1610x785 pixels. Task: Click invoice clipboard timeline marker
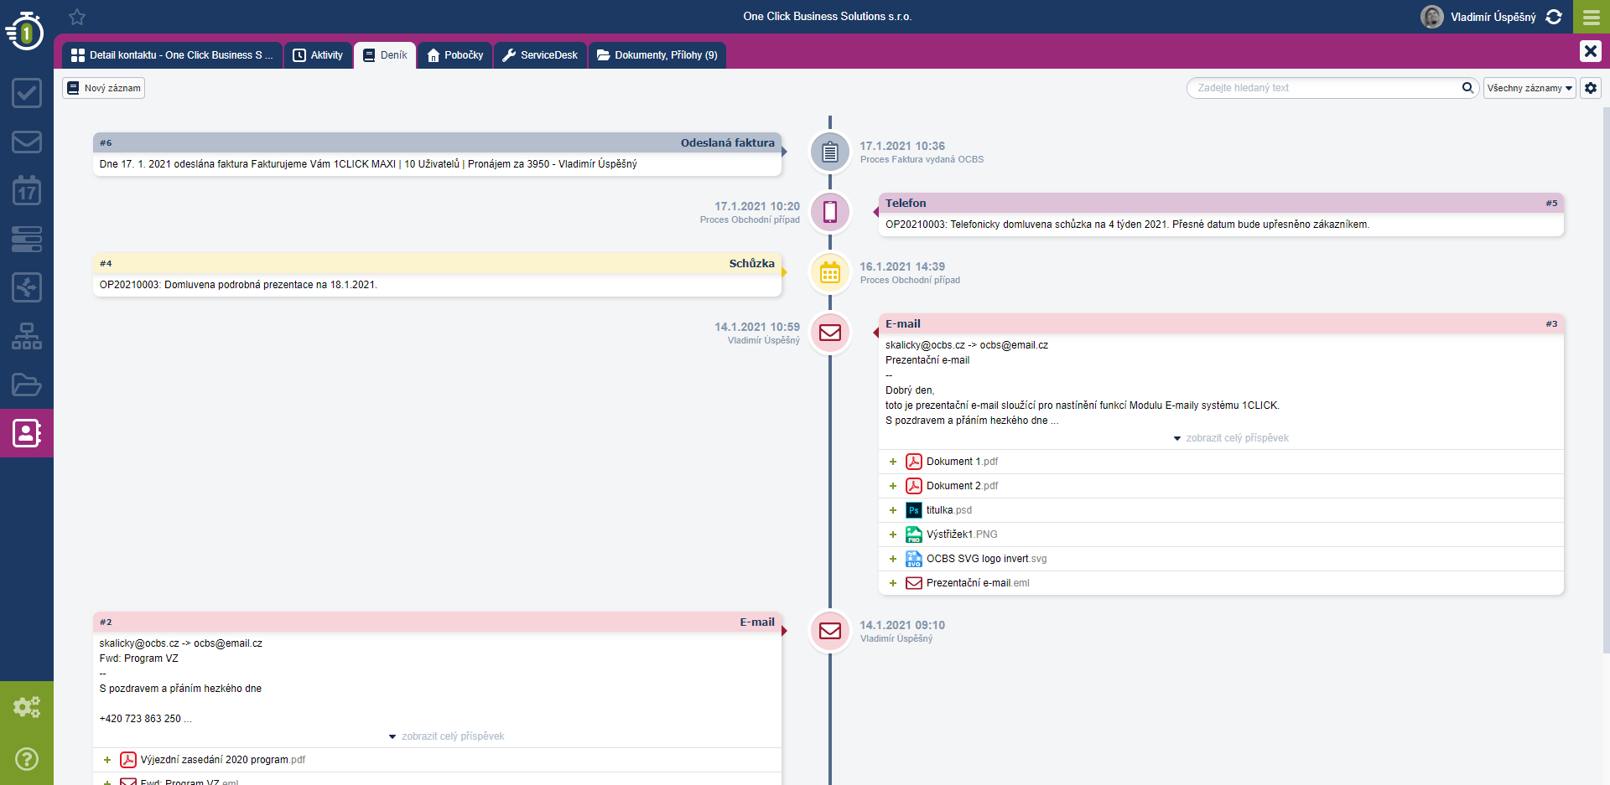tap(830, 152)
